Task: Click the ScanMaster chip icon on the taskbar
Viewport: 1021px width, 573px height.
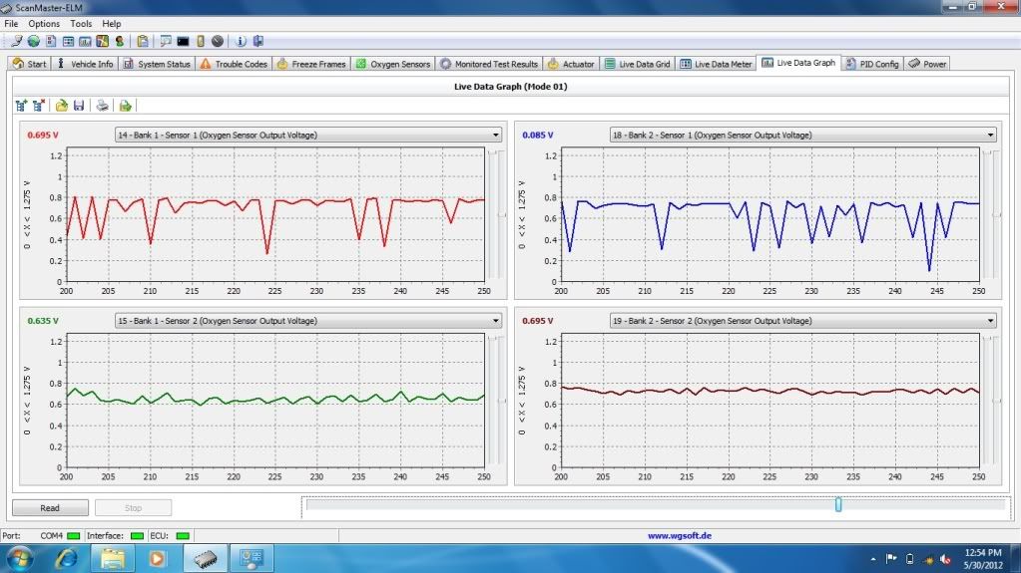Action: pos(206,559)
